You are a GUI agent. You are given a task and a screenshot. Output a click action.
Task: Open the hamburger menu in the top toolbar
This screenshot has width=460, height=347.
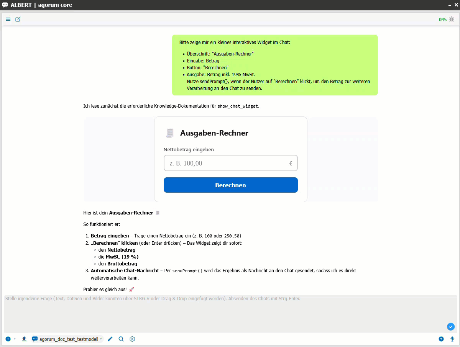click(x=8, y=19)
